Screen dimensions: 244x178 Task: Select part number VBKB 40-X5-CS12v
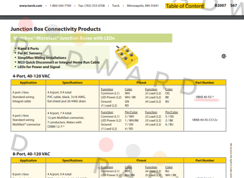click(x=205, y=120)
